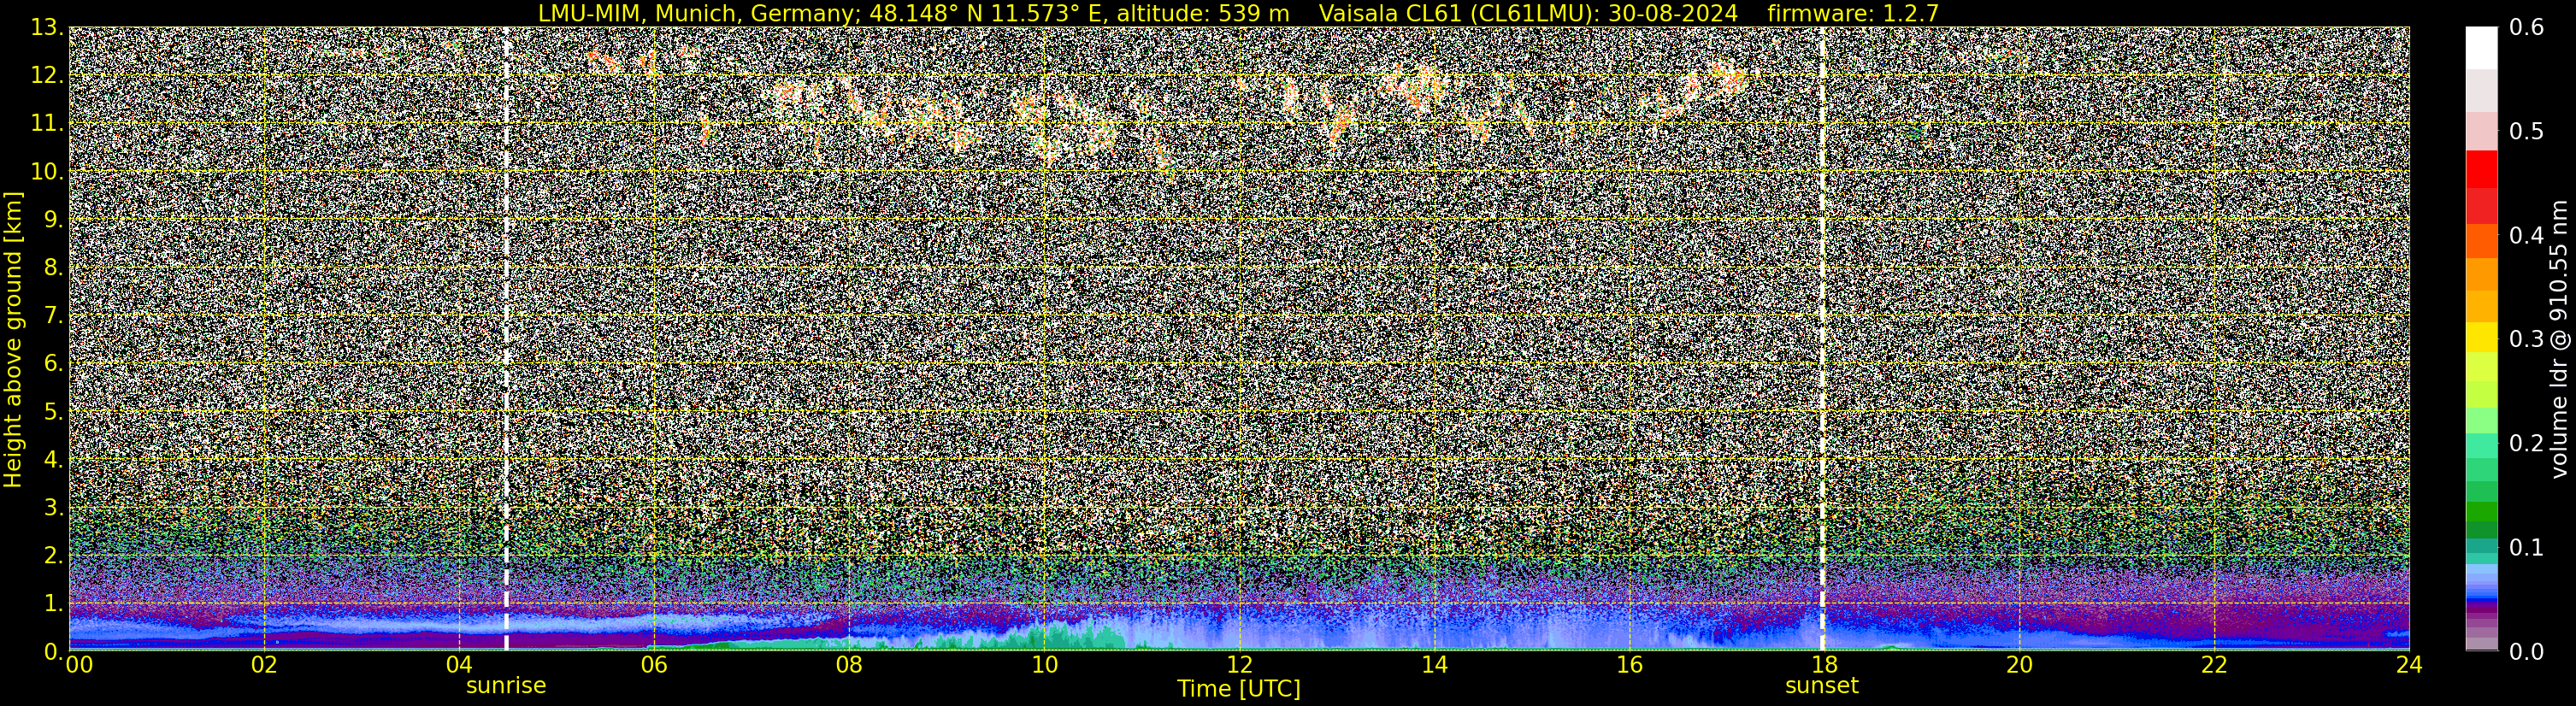Viewport: 2576px width, 706px height.
Task: Click time axis tick label '16'
Action: pyautogui.click(x=1629, y=665)
